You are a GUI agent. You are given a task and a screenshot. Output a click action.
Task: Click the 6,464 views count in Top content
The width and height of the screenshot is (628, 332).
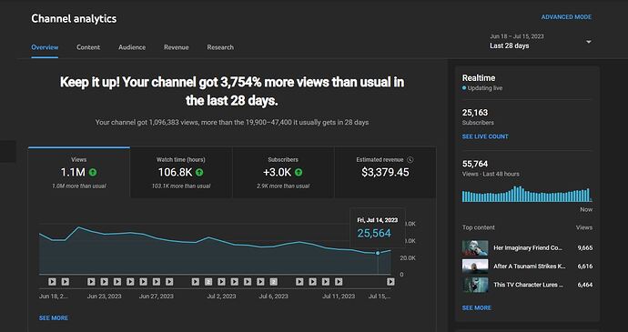pos(584,285)
